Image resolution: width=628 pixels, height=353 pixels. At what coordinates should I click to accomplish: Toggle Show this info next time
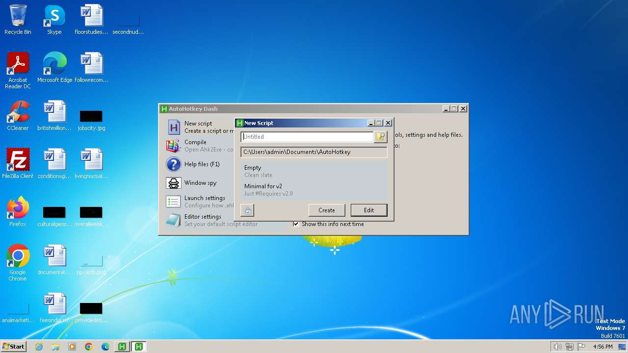click(x=296, y=224)
